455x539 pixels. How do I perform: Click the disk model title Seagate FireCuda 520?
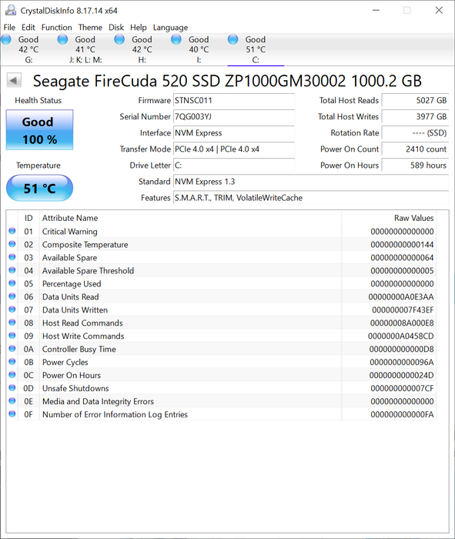[x=227, y=81]
